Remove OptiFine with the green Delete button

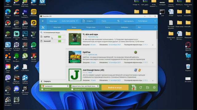tap(75, 61)
